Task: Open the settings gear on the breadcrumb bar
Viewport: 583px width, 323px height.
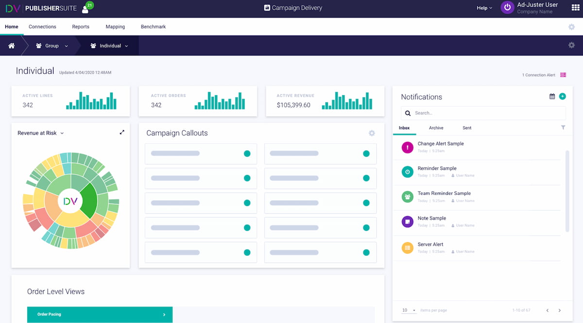Action: 571,45
